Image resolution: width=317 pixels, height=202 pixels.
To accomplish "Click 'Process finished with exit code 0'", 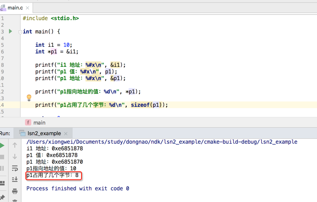I will pyautogui.click(x=77, y=189).
